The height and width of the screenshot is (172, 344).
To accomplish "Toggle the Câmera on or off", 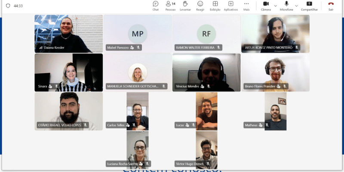I will pos(266,6).
